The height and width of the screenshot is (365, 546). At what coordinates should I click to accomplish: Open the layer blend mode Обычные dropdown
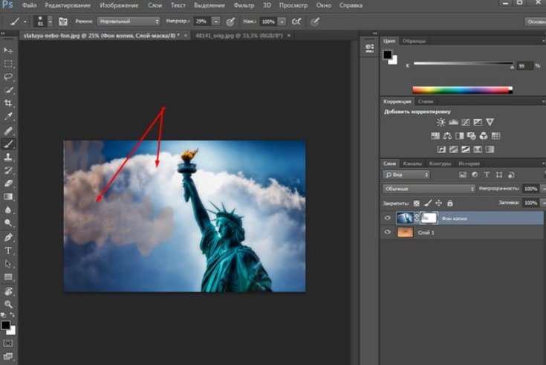(x=429, y=189)
